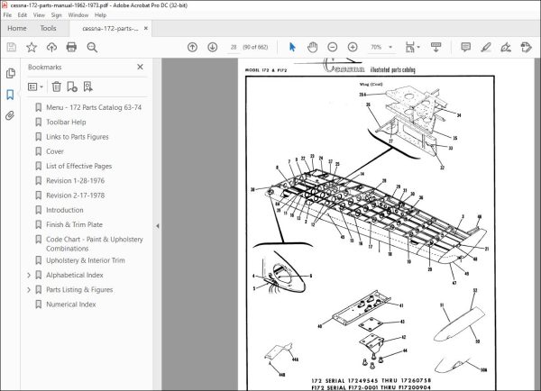This screenshot has height=391, width=541.
Task: Toggle the Page Thumbnails panel icon
Action: 10,73
